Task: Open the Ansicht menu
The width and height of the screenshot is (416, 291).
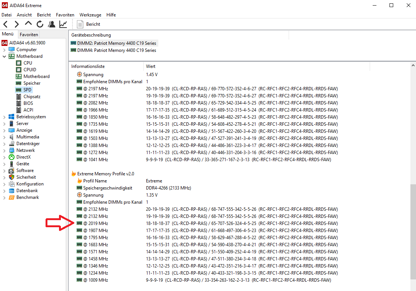Action: point(24,15)
